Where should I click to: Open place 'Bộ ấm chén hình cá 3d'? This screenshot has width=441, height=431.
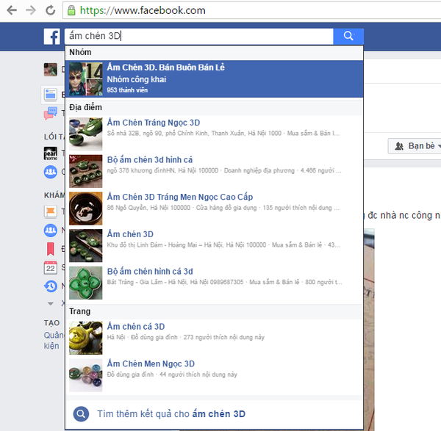(214, 283)
